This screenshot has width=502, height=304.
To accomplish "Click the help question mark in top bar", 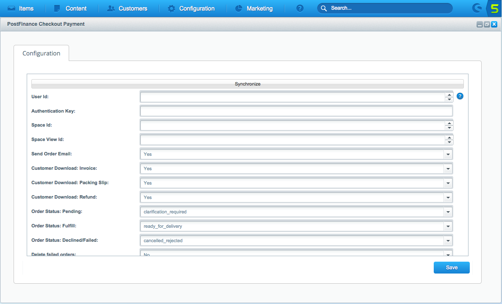I will click(x=300, y=8).
